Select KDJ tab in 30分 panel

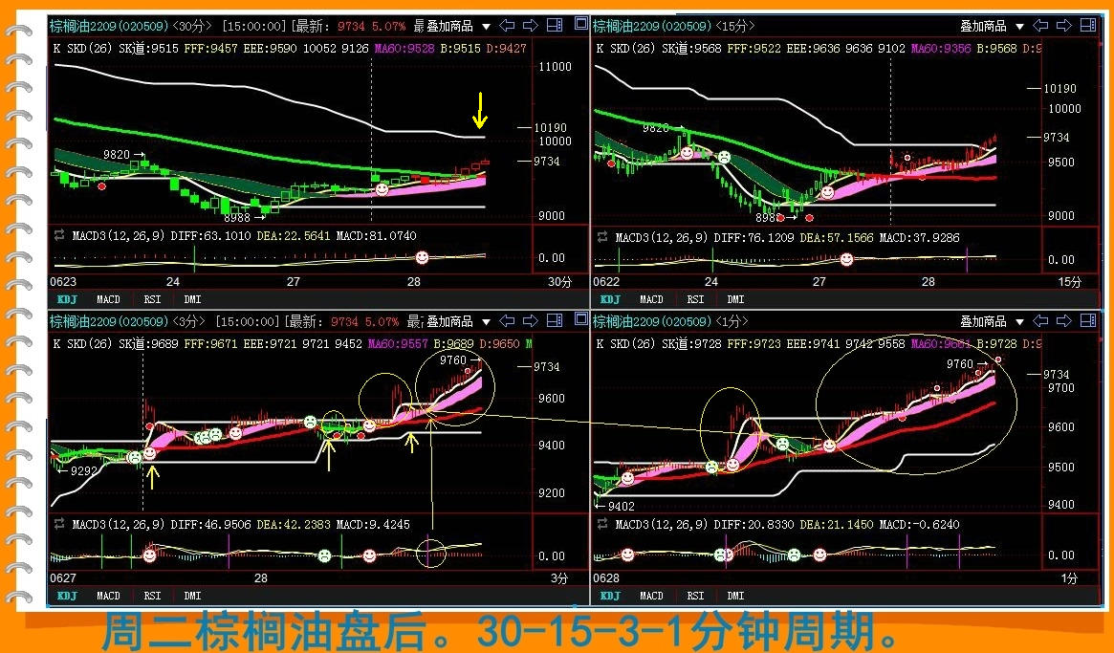[x=67, y=300]
